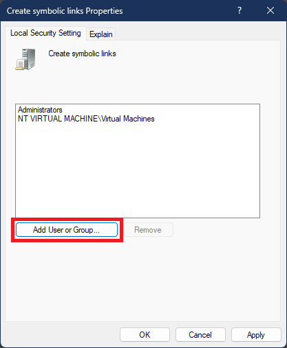Click the grayed-out Remove button
Viewport: 287px width, 348px height.
(x=148, y=230)
